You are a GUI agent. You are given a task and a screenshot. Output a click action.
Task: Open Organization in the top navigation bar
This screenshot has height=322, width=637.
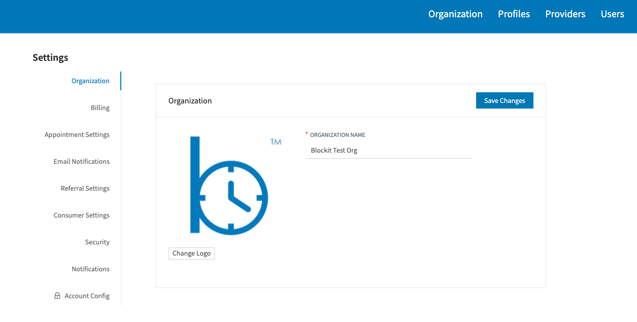click(x=455, y=14)
